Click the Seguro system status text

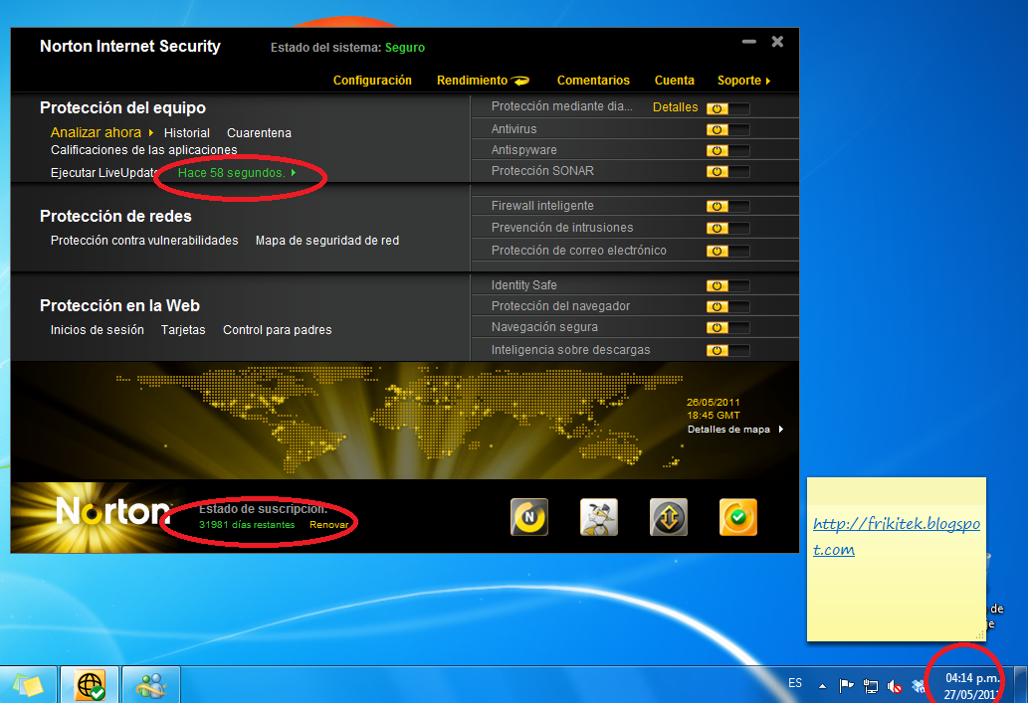click(x=404, y=48)
